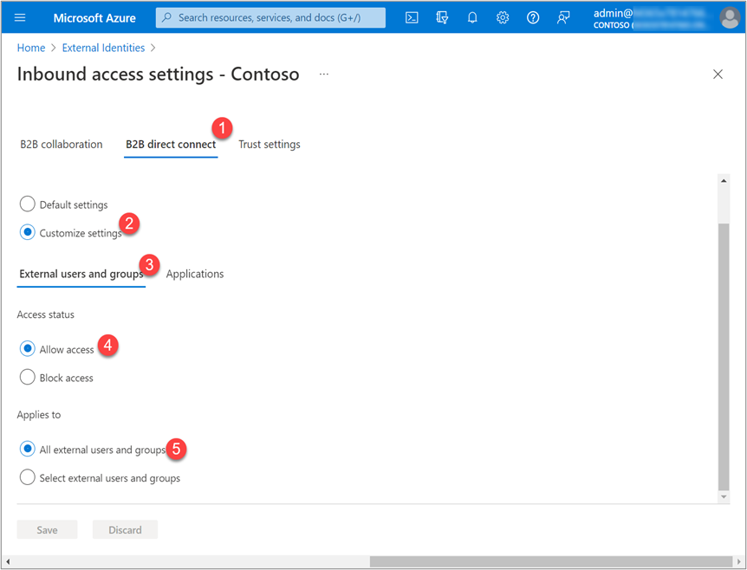
Task: Open the notifications bell
Action: (x=472, y=17)
